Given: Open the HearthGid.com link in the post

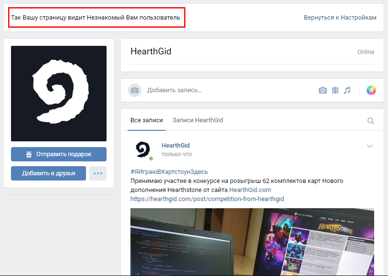Looking at the screenshot, I should (x=250, y=190).
